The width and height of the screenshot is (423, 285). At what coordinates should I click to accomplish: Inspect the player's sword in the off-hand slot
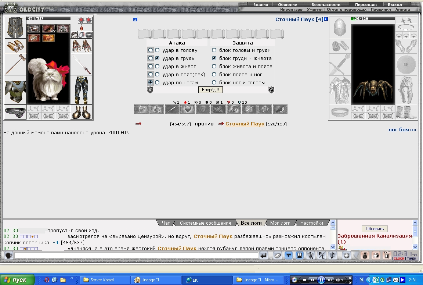pyautogui.click(x=82, y=64)
